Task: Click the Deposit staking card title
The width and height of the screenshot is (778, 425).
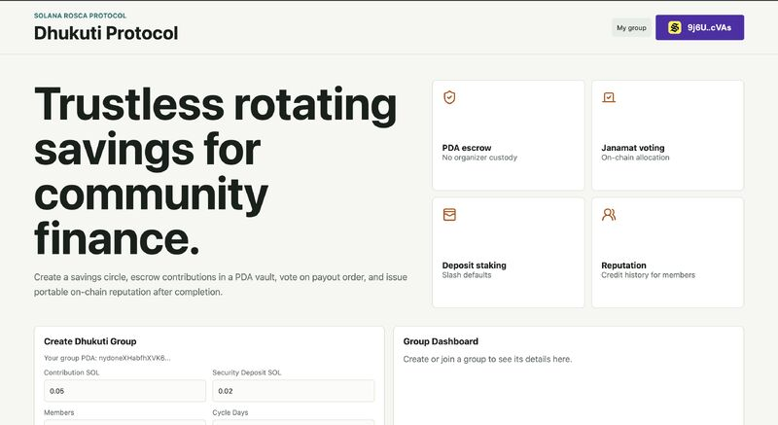Action: pos(474,266)
